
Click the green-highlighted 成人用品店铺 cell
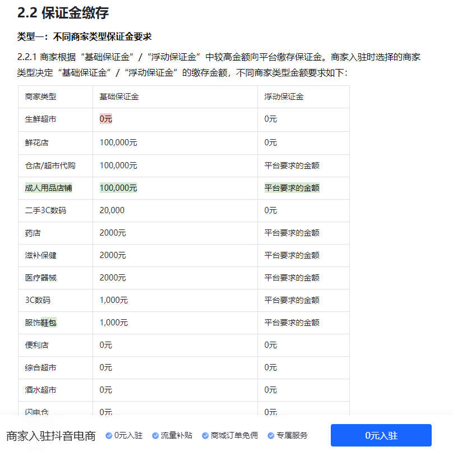tap(48, 188)
